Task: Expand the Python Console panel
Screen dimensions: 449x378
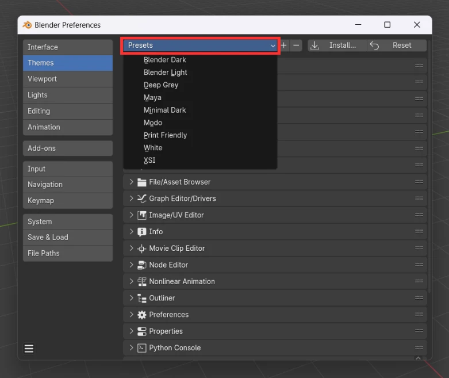Action: (x=132, y=348)
